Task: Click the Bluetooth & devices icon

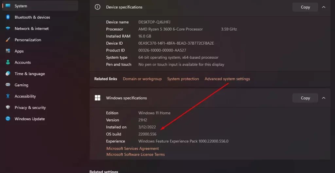Action: [8, 17]
